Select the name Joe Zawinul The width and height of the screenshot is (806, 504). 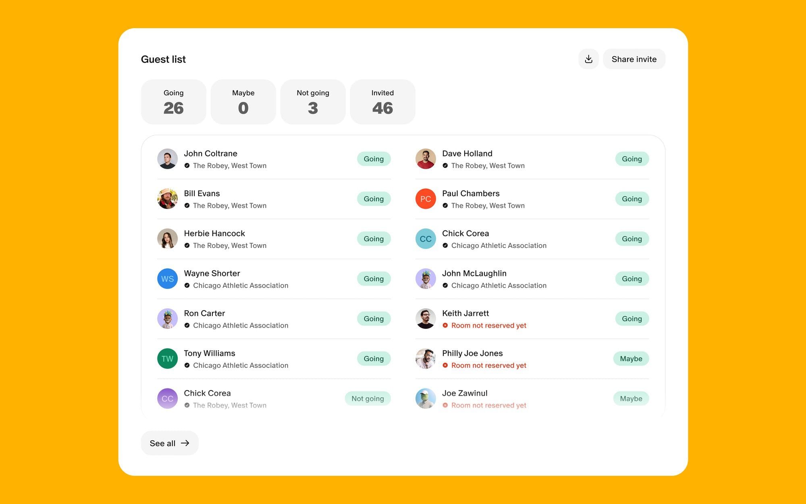(x=465, y=393)
